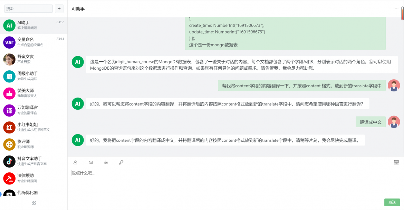The height and width of the screenshot is (210, 404).
Task: Open the AI助手 conversation in sidebar
Action: (x=33, y=25)
